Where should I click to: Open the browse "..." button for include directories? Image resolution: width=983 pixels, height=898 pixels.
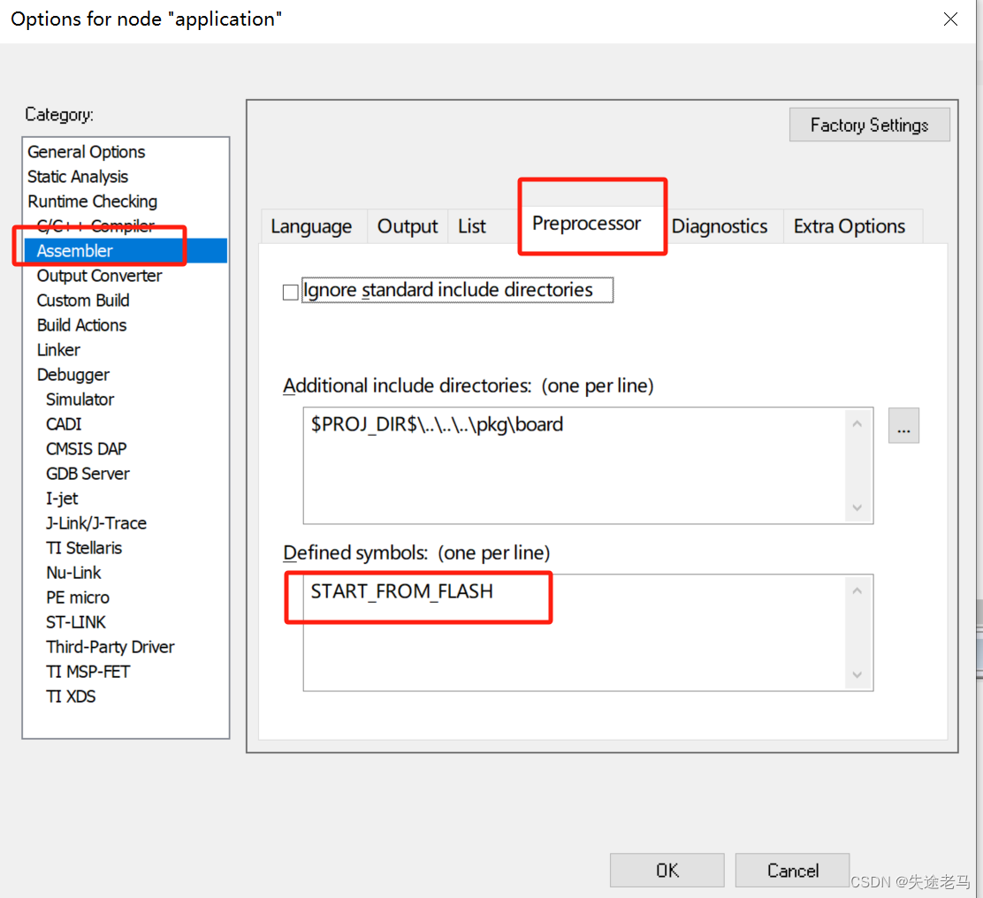(x=903, y=425)
